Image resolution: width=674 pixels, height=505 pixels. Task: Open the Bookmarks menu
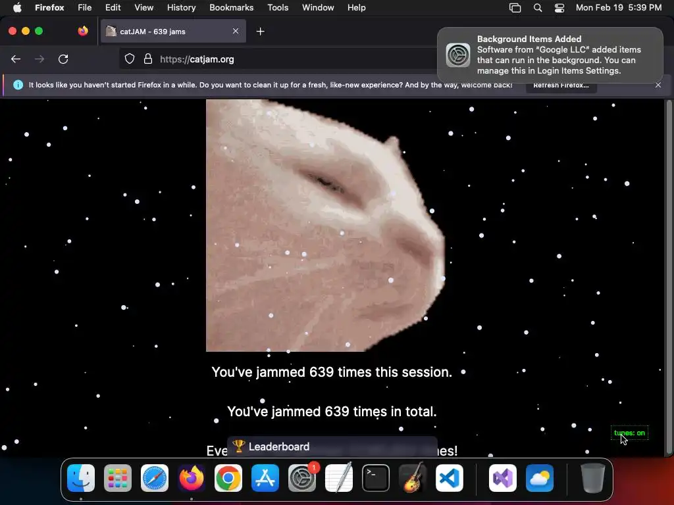pos(231,8)
